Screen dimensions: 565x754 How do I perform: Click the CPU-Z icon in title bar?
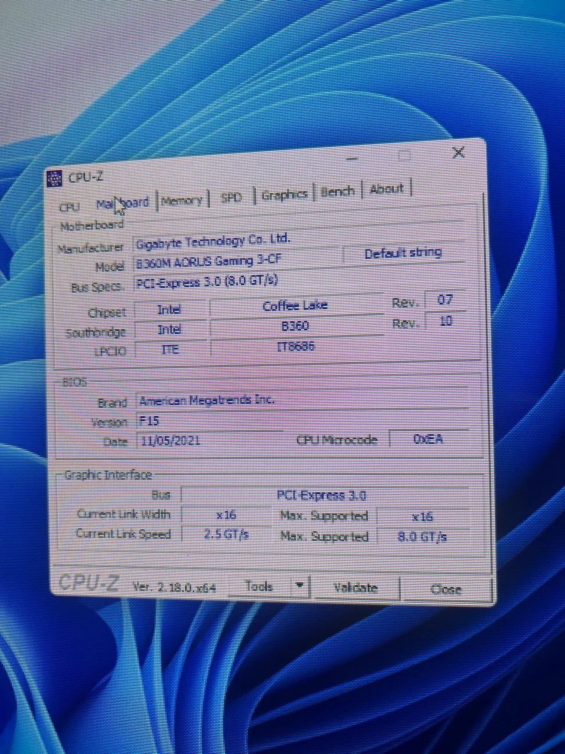54,177
